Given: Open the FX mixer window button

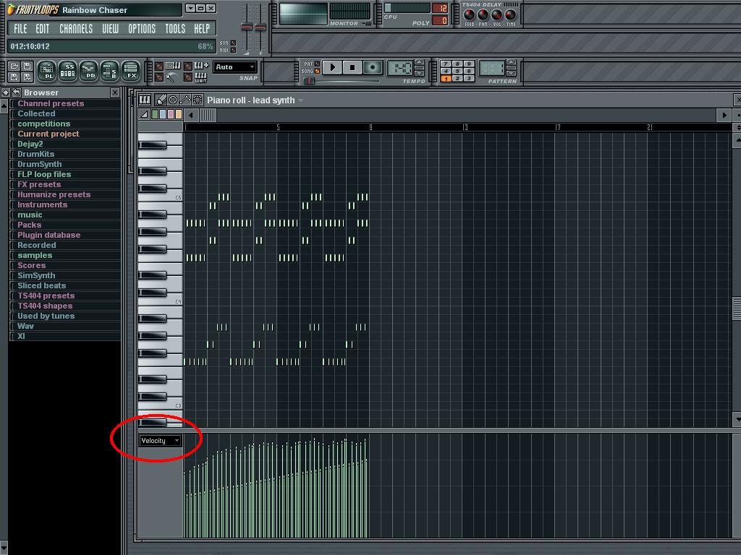Looking at the screenshot, I should 131,71.
